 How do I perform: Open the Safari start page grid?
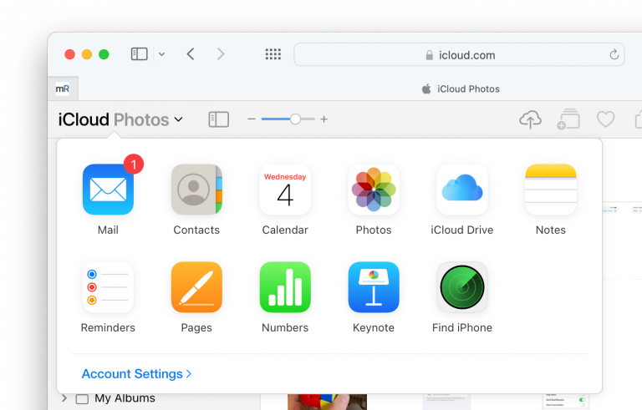coord(273,54)
